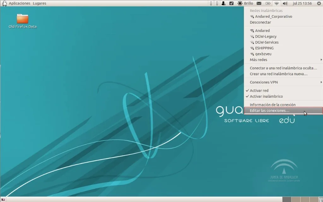Click Desconectar to disconnect the network
This screenshot has width=323, height=202.
283,22
